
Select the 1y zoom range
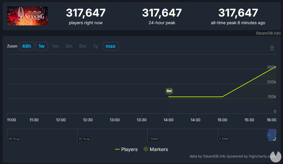coord(96,46)
